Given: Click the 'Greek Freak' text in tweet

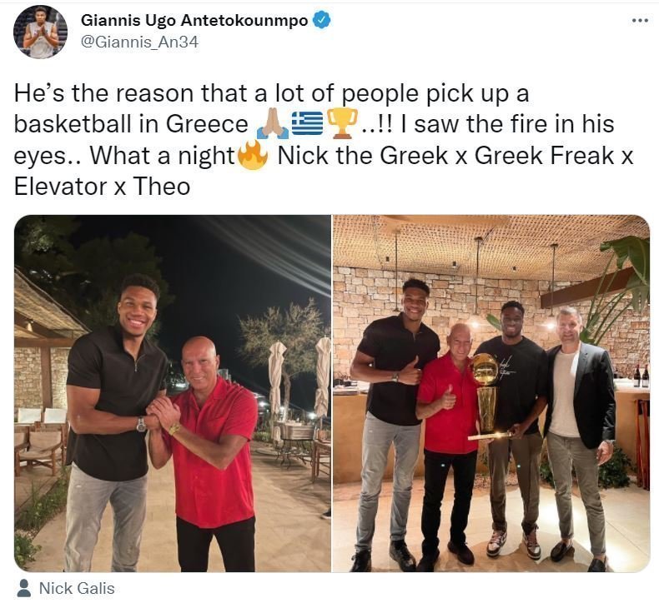Looking at the screenshot, I should pos(543,156).
